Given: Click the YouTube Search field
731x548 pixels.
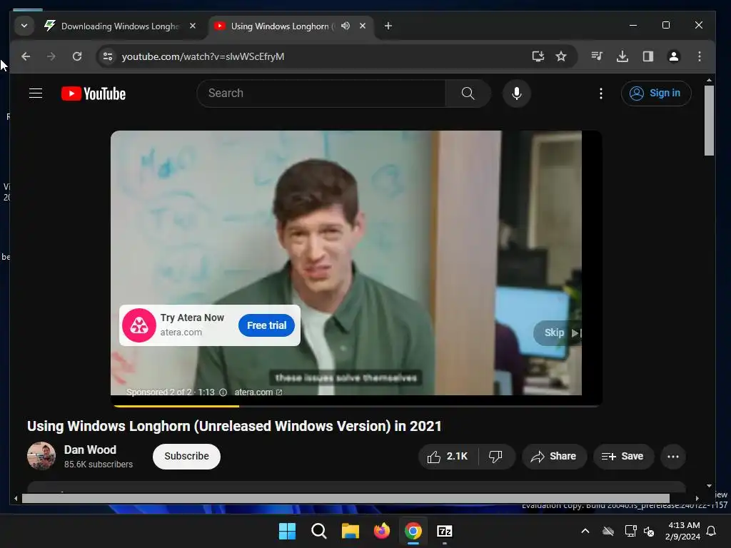Looking at the screenshot, I should point(321,93).
